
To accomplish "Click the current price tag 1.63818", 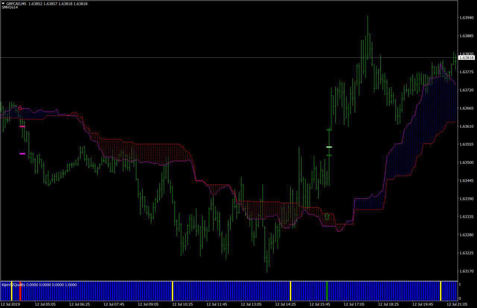I will [467, 58].
